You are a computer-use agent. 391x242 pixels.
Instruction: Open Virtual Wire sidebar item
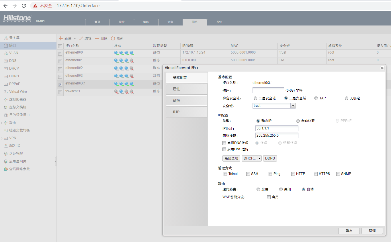[18, 92]
